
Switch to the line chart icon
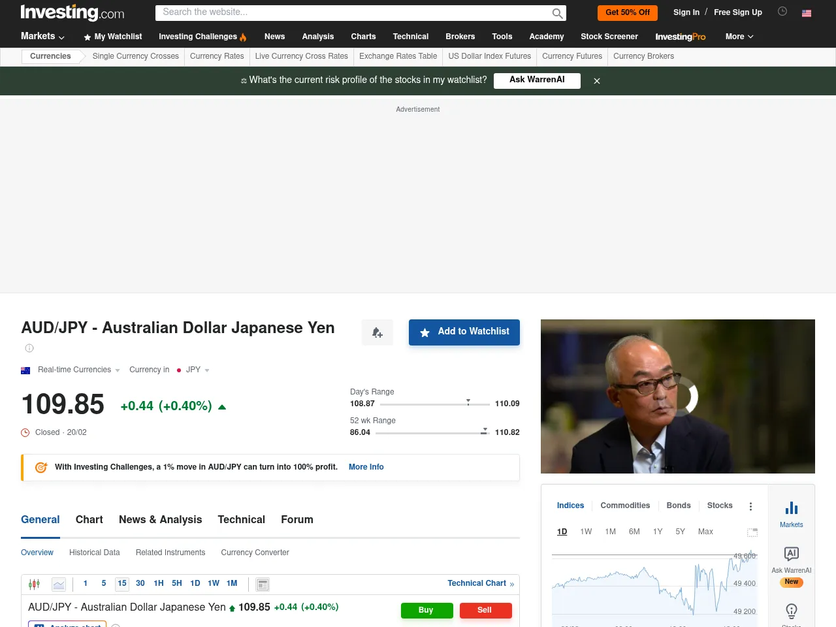(59, 583)
